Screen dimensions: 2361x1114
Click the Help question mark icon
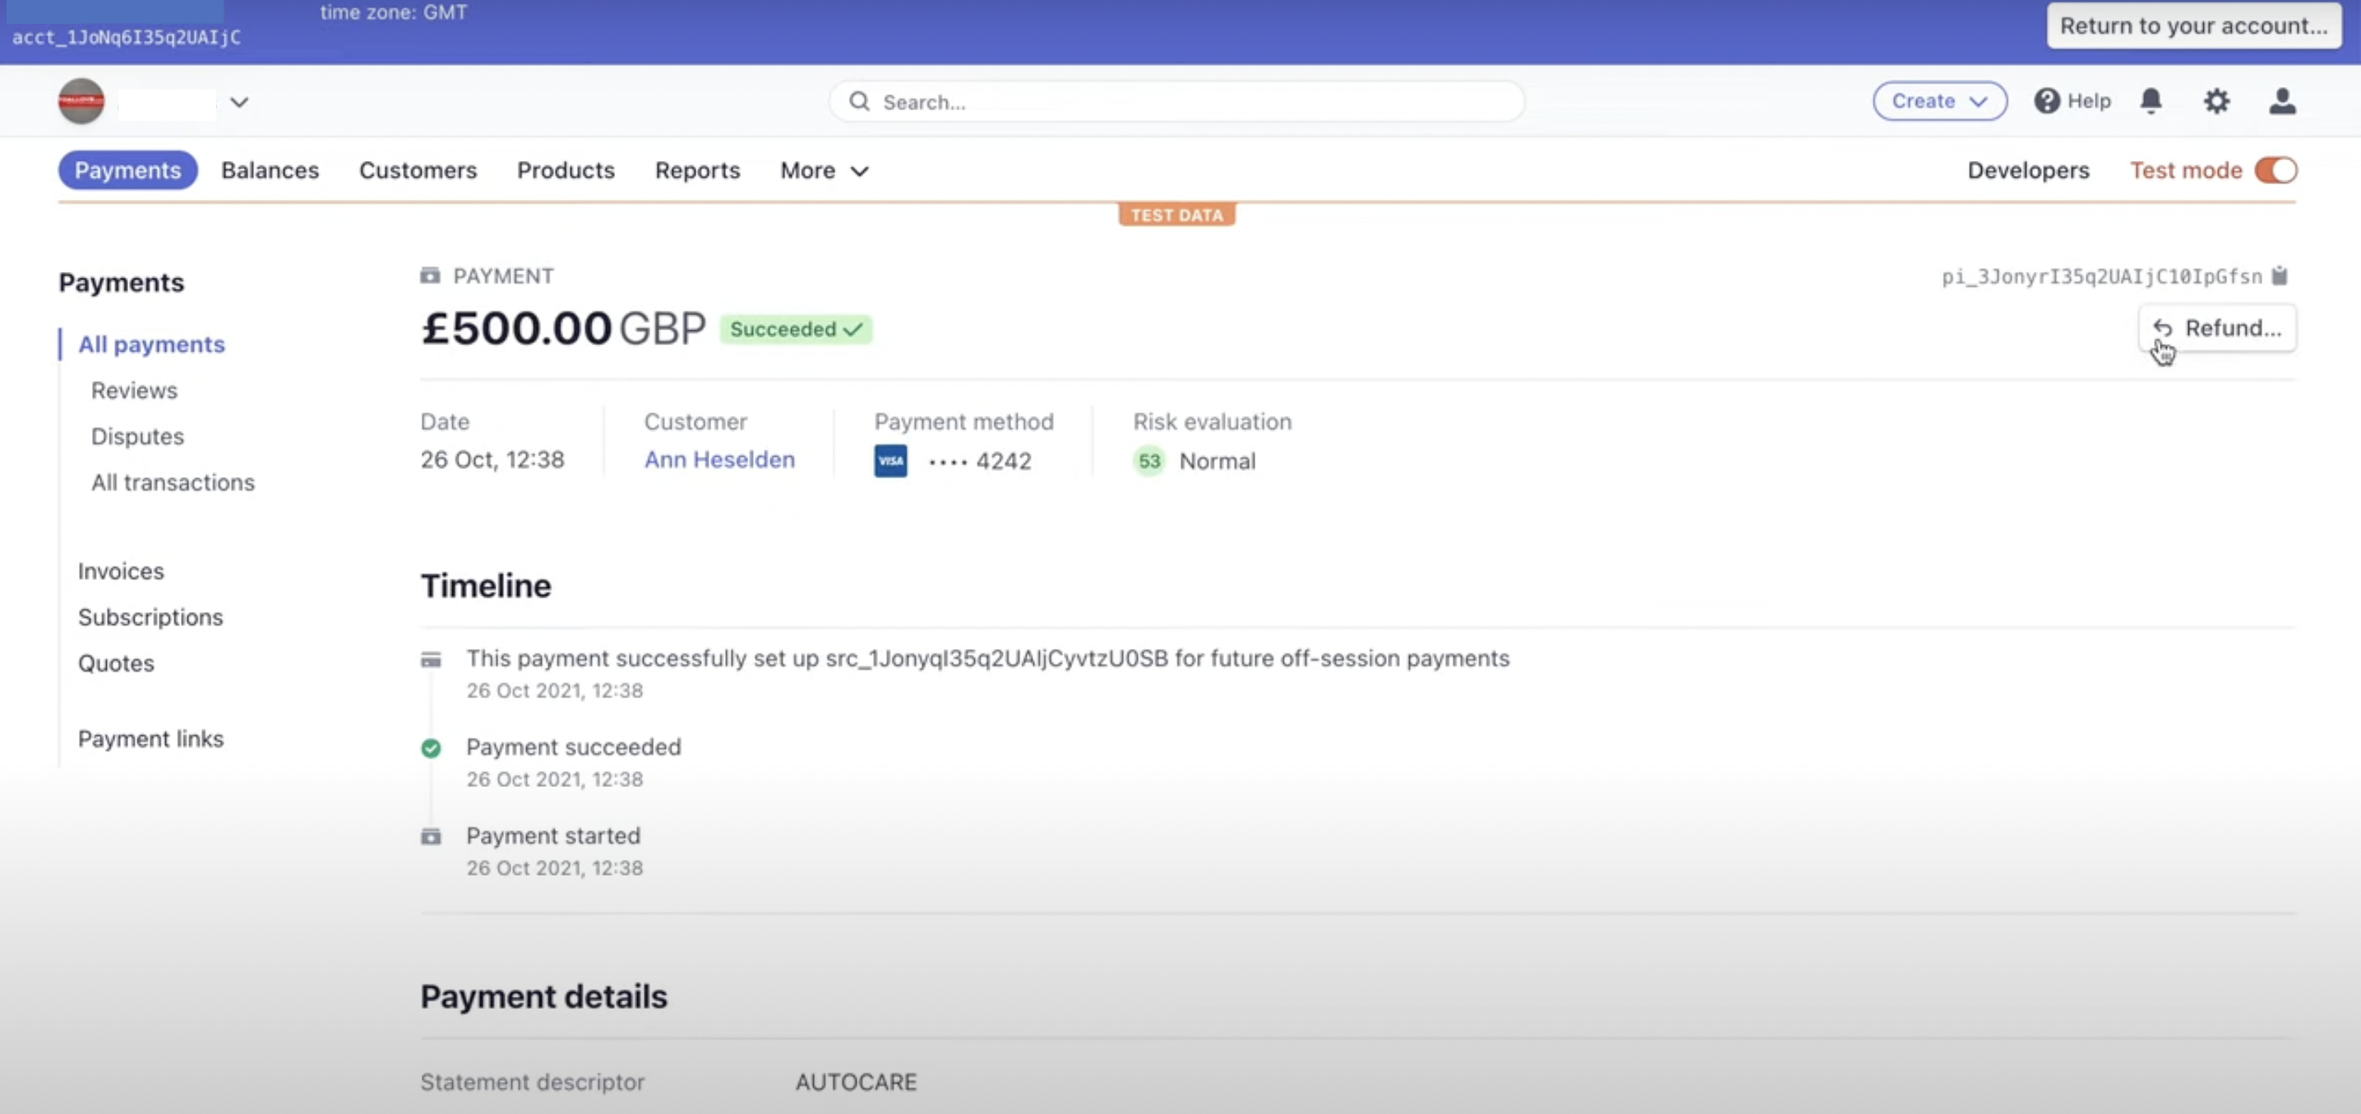pos(2045,101)
